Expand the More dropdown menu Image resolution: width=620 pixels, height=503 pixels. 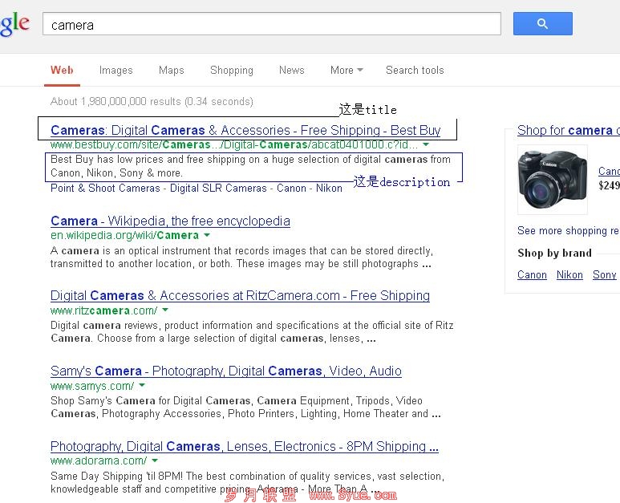pyautogui.click(x=346, y=70)
